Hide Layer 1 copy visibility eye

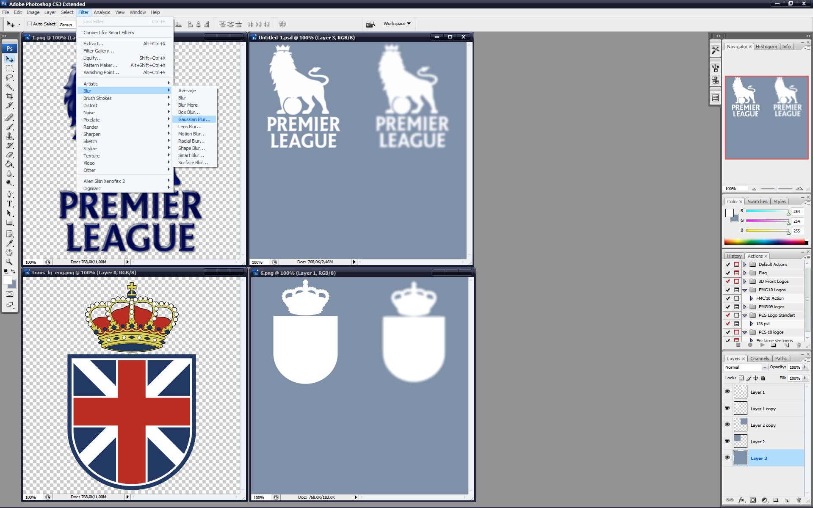pyautogui.click(x=727, y=408)
